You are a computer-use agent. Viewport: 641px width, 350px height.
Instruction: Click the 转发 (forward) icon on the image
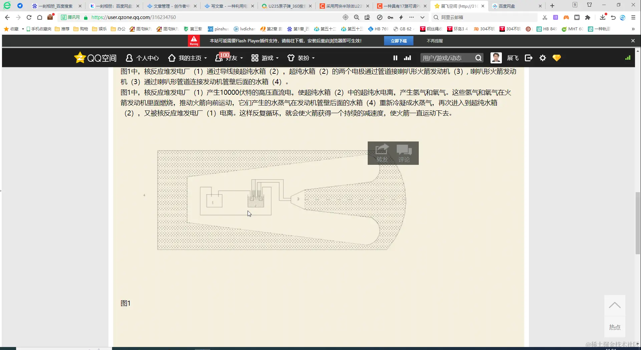(382, 153)
